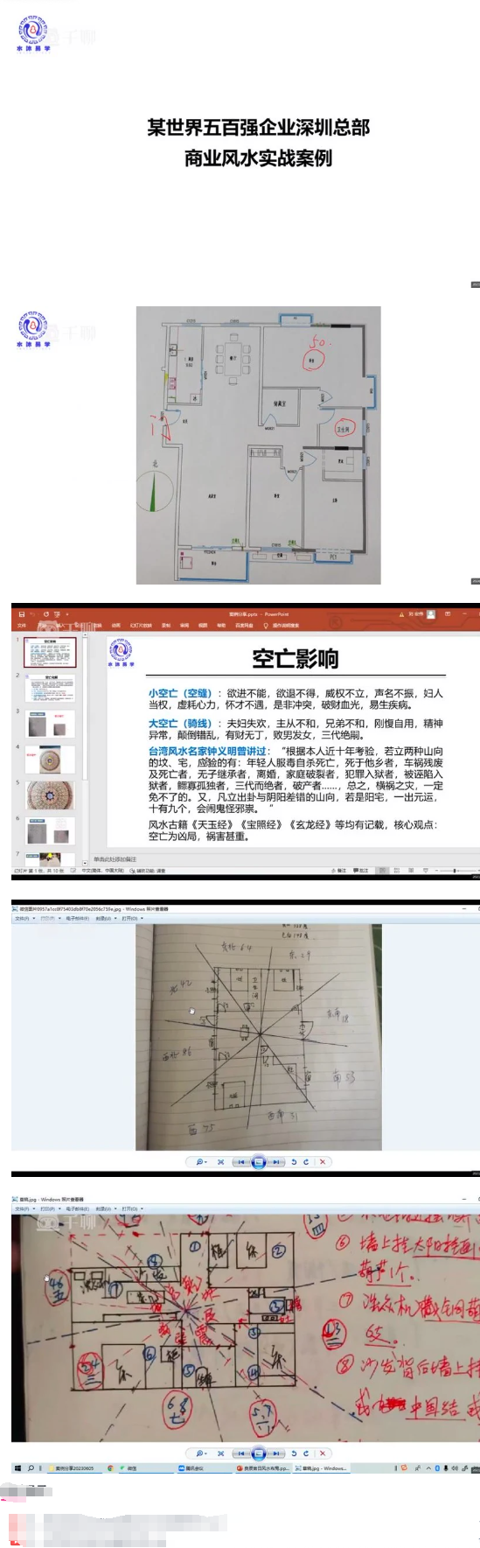Switch to the 视图 ribbon tab

[203, 626]
